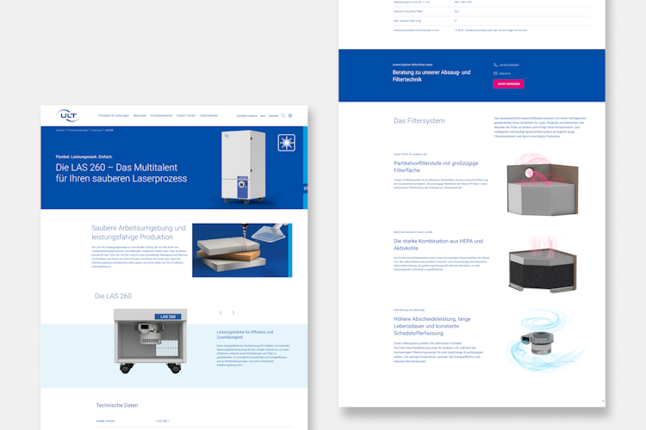Click 'Partikelvorfilterstufe mit großzügige Filterfläche' heading

tap(436, 167)
